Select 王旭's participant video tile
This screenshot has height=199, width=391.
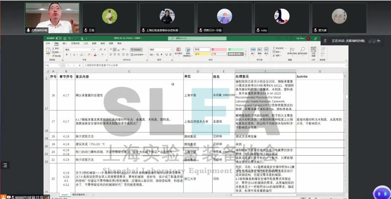coord(109,18)
